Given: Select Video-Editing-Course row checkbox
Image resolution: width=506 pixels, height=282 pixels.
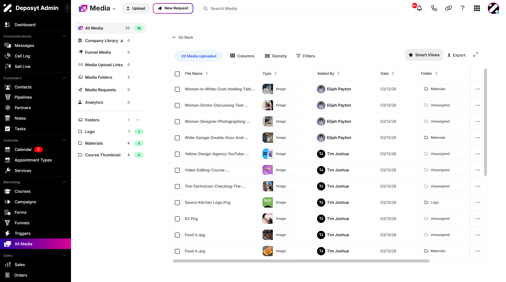Looking at the screenshot, I should coord(177,170).
